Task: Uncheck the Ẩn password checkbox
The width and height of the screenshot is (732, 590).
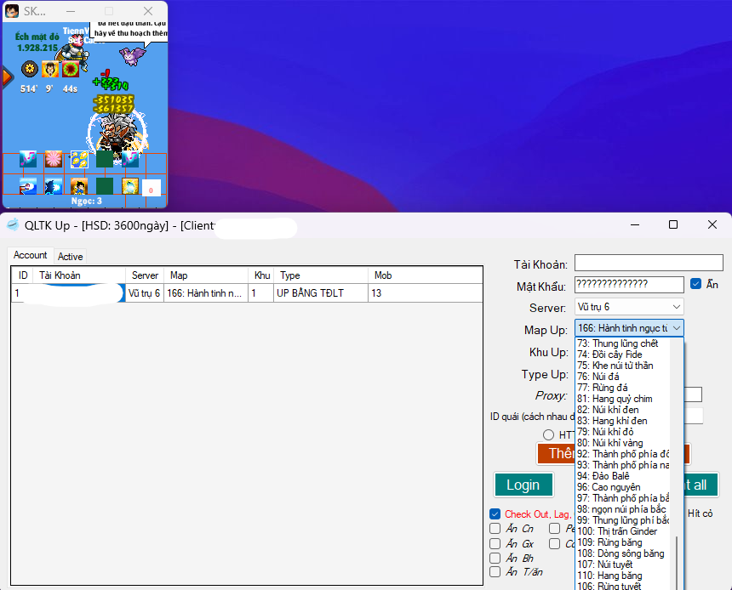Action: (696, 285)
